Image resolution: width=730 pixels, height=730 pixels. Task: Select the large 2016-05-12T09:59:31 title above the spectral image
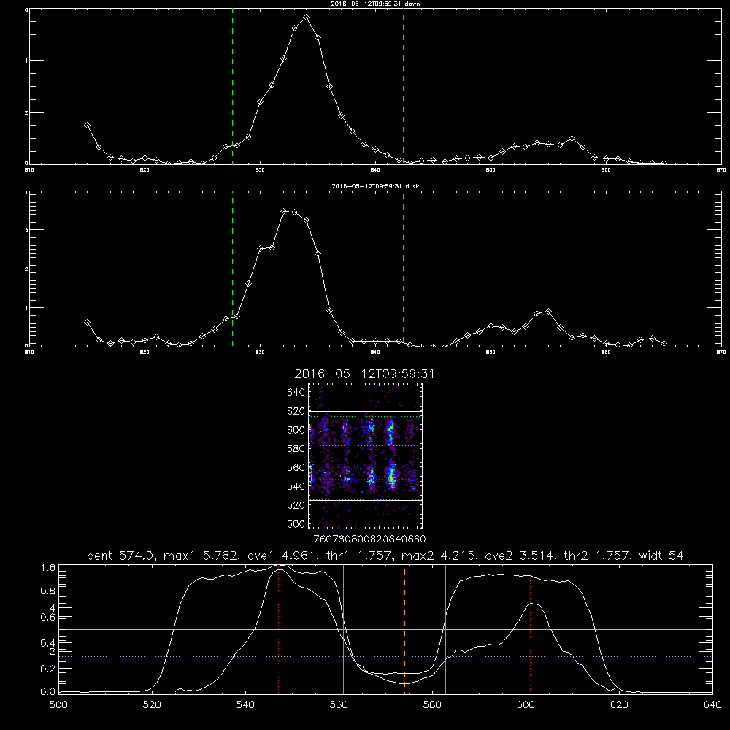pos(364,374)
